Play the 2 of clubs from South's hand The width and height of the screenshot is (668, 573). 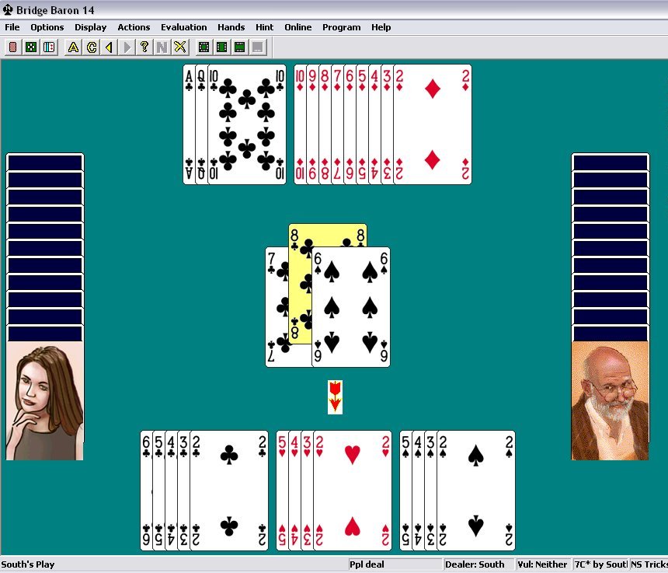(229, 490)
